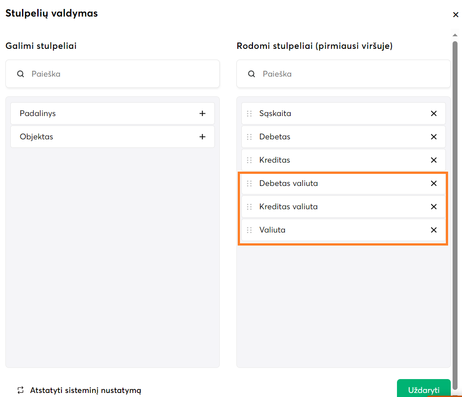The image size is (462, 397).
Task: Remove the Debetas column
Action: point(434,137)
